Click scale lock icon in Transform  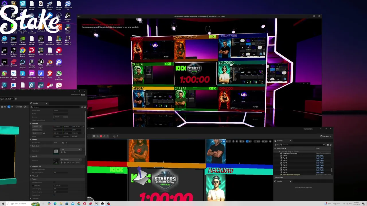click(x=44, y=133)
